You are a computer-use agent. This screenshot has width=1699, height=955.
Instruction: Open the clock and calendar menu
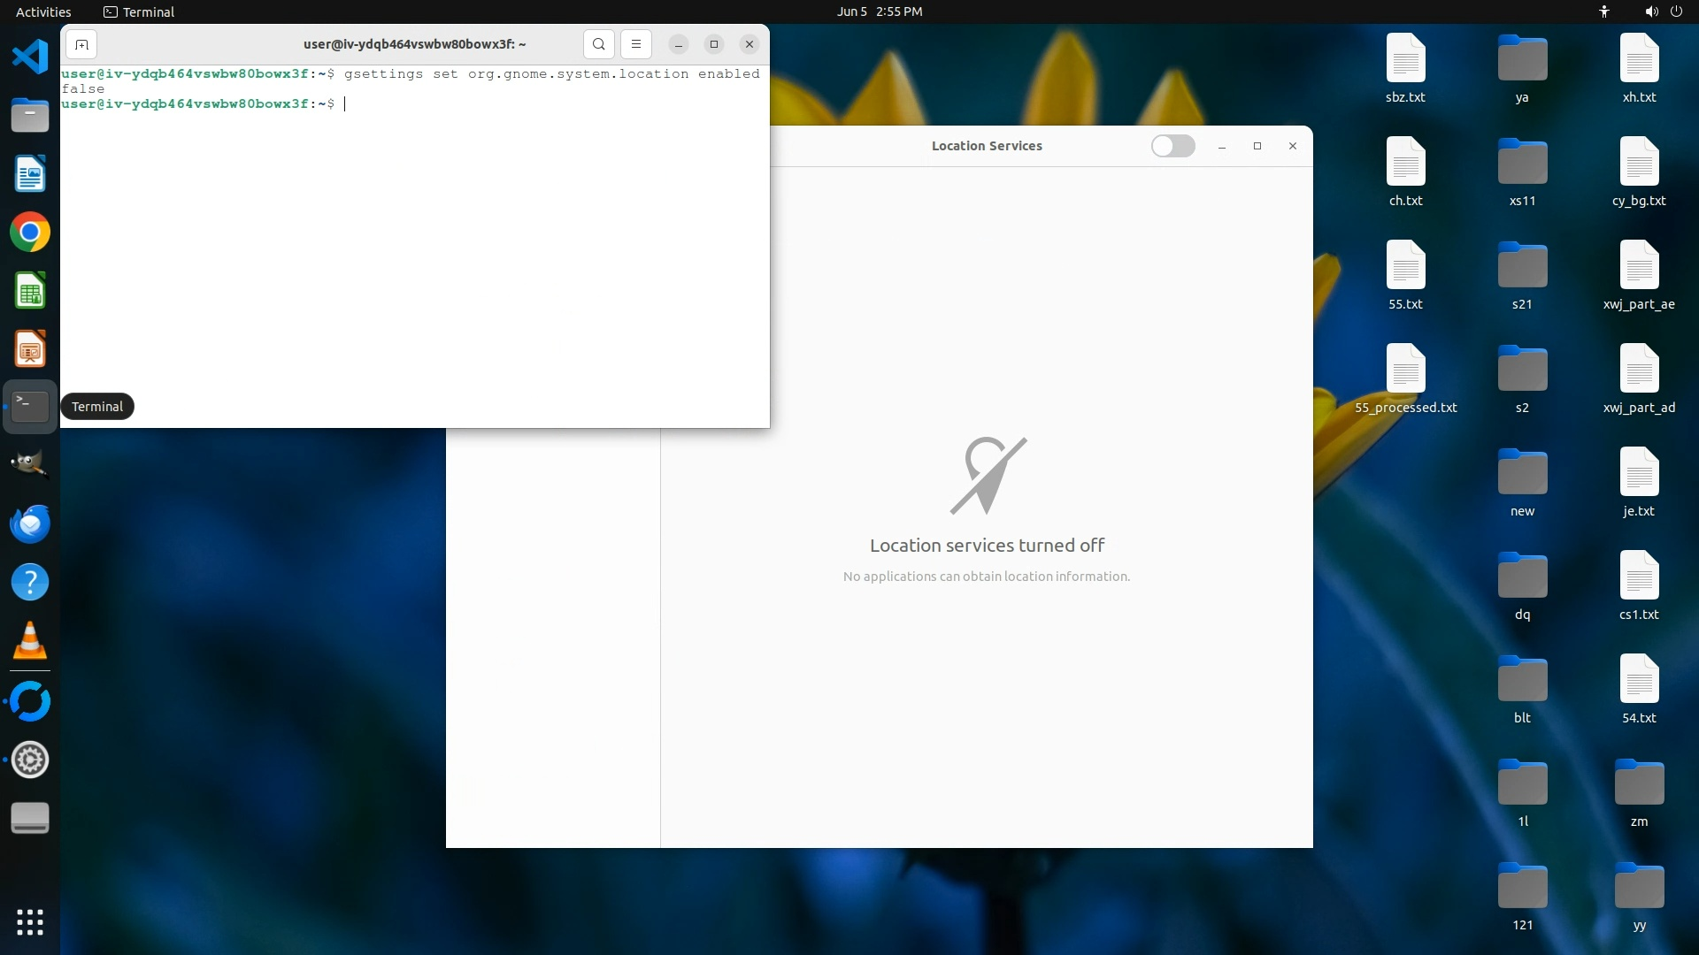click(x=879, y=11)
